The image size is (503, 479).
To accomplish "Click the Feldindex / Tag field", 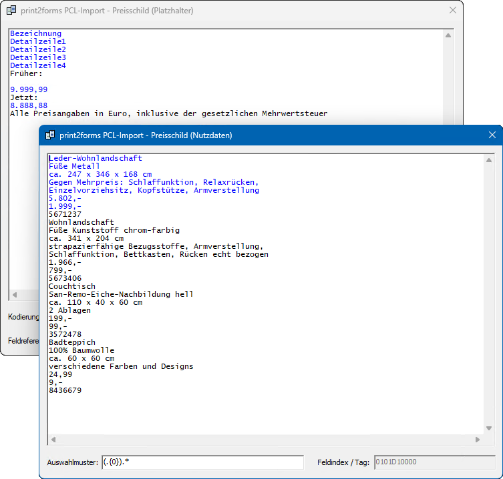I will point(434,462).
